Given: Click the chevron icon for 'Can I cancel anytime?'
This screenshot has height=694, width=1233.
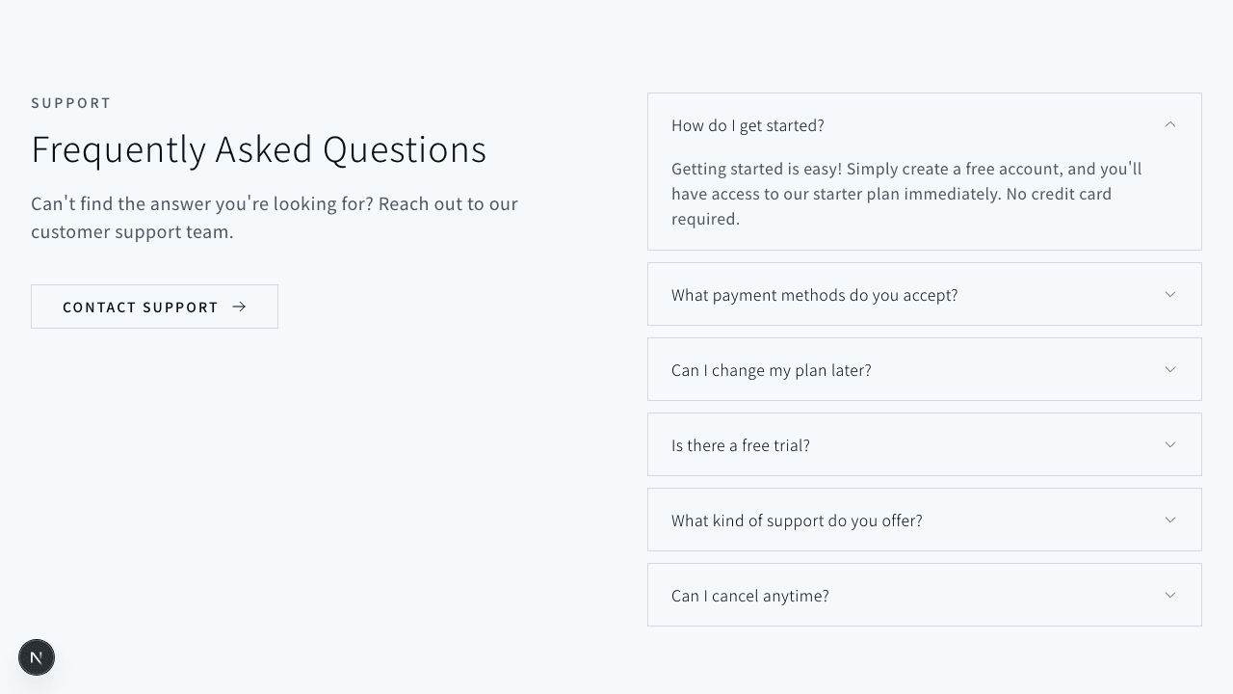Looking at the screenshot, I should click(x=1170, y=595).
